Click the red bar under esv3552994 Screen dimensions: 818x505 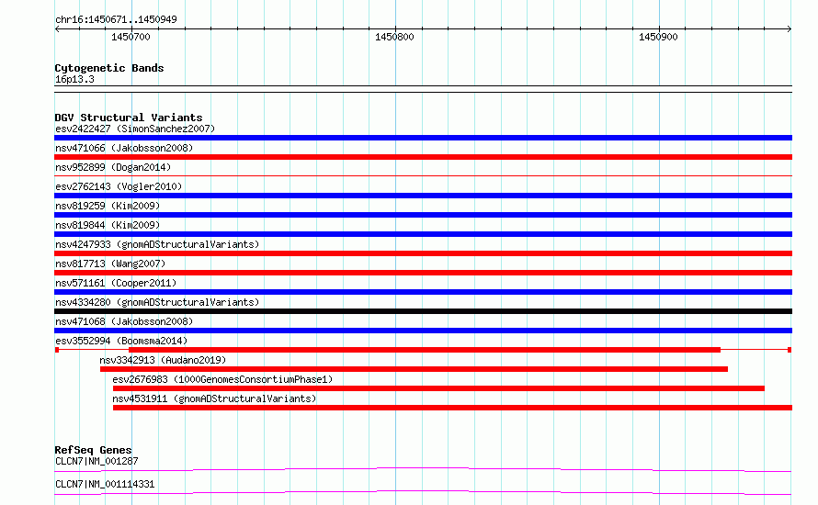[425, 350]
